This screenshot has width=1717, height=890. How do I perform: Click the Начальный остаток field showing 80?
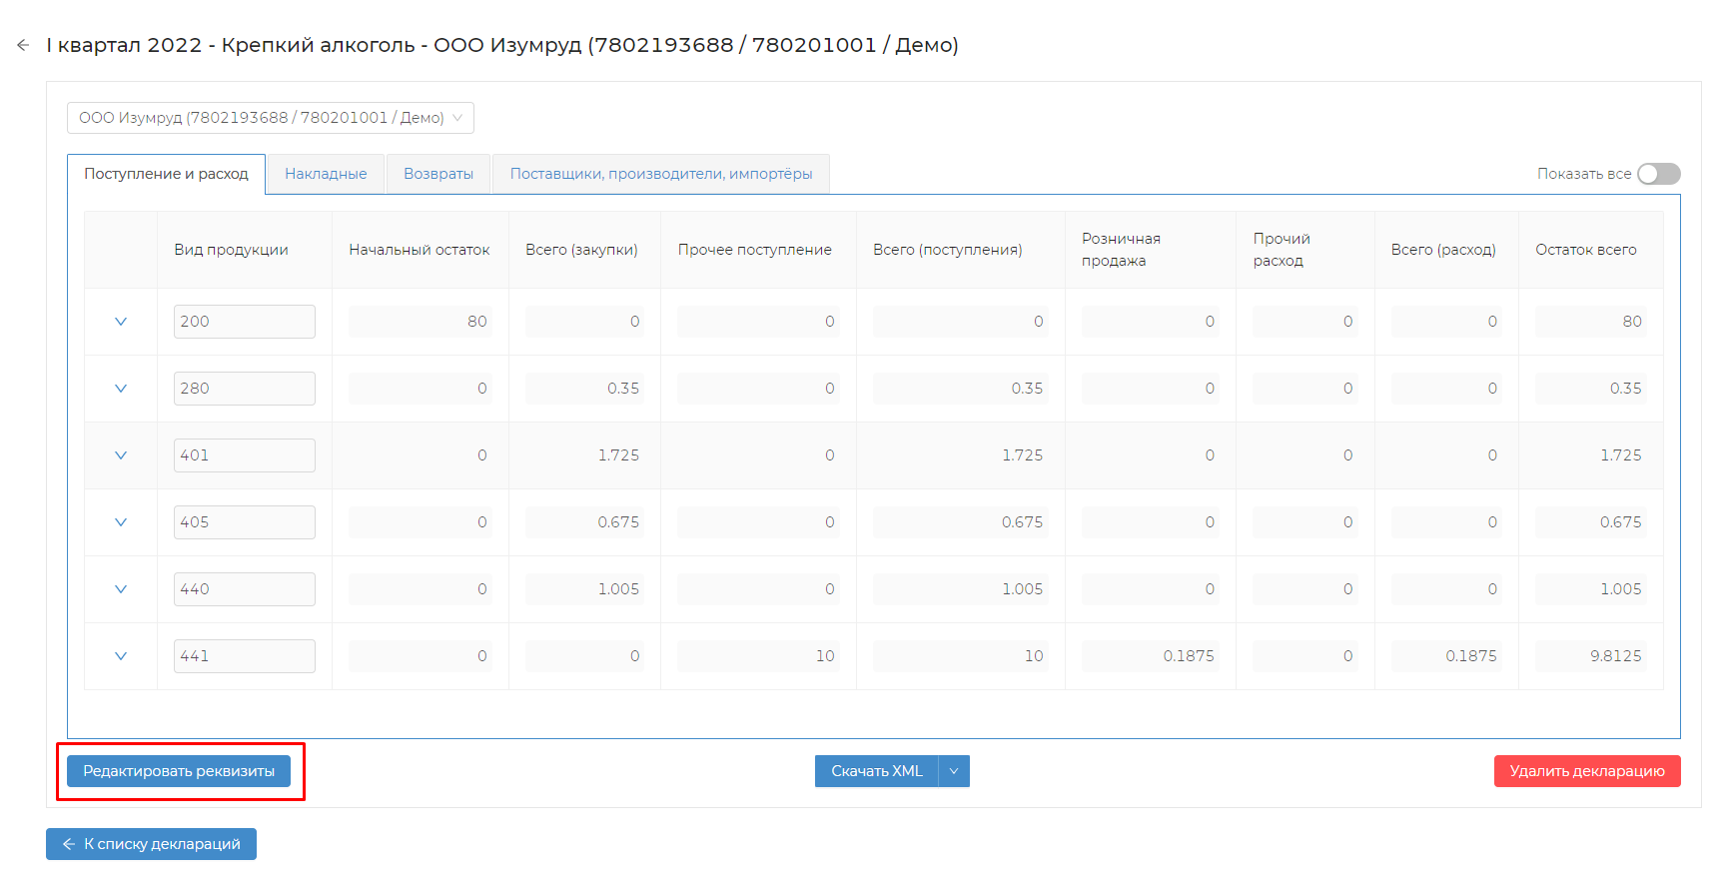tap(420, 322)
